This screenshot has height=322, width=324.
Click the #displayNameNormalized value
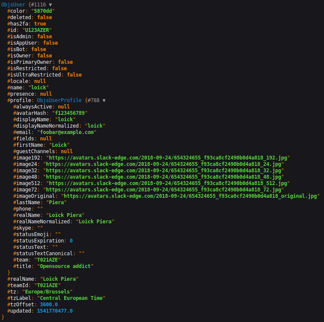(95, 126)
